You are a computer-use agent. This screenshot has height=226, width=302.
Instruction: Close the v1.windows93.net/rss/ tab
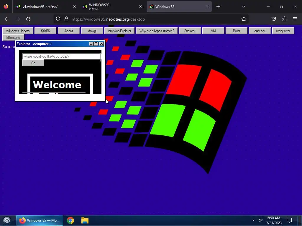click(x=74, y=6)
